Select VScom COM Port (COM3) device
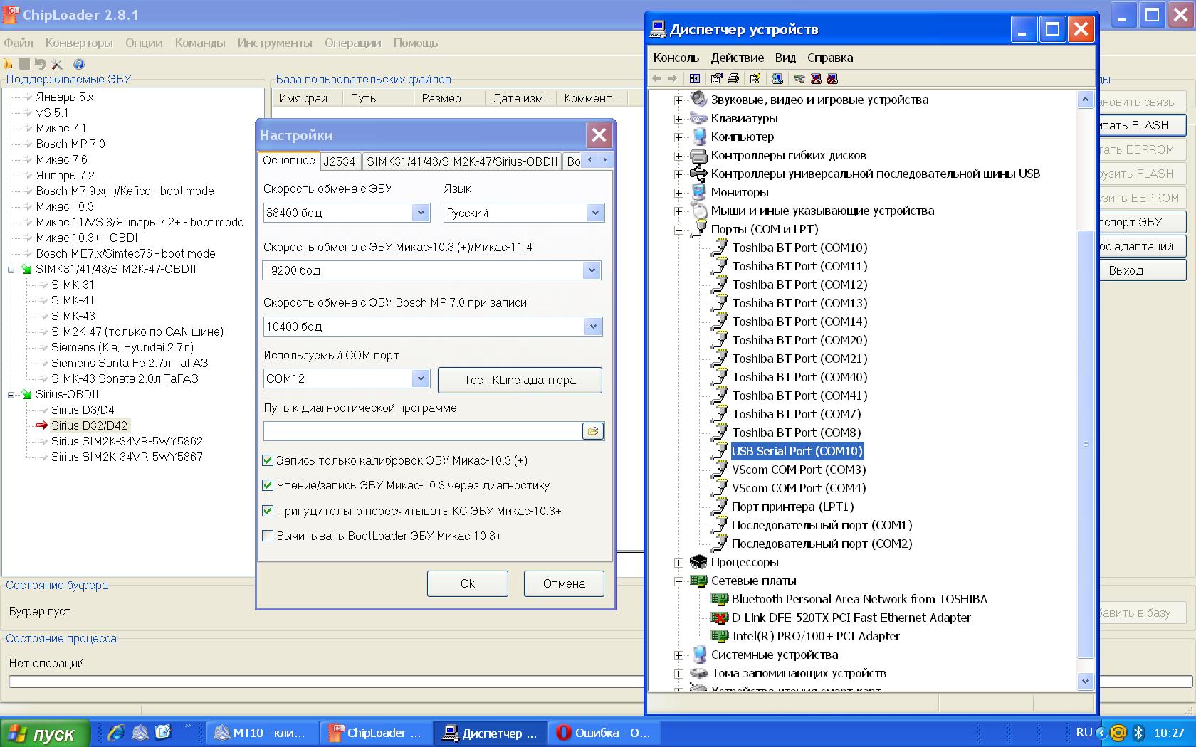1196x747 pixels. pos(799,470)
